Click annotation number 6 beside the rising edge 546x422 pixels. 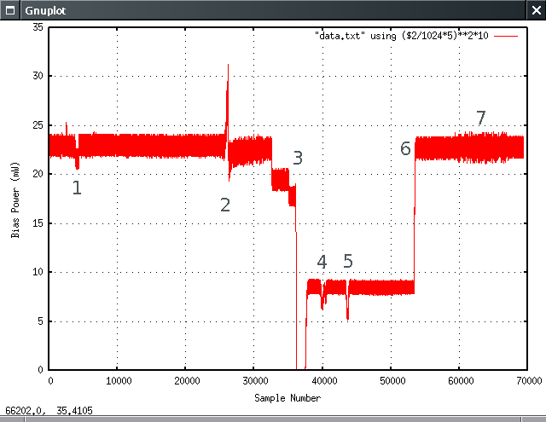(406, 149)
